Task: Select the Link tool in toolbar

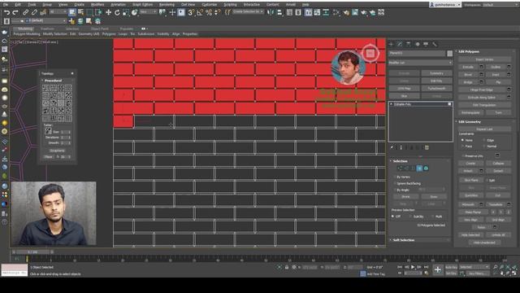Action: click(x=25, y=13)
